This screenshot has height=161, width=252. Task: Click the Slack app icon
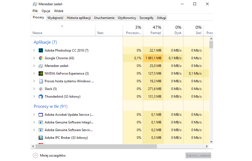(41, 89)
